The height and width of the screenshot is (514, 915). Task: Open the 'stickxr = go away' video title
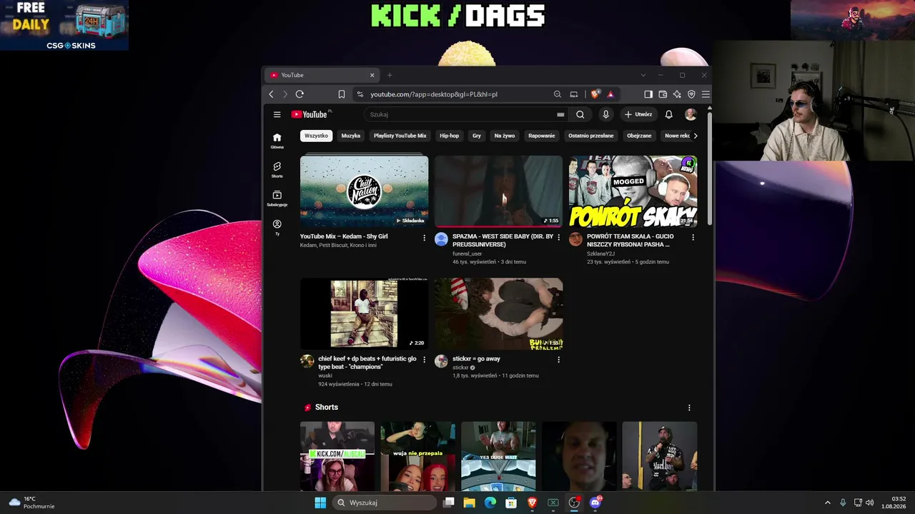(476, 359)
